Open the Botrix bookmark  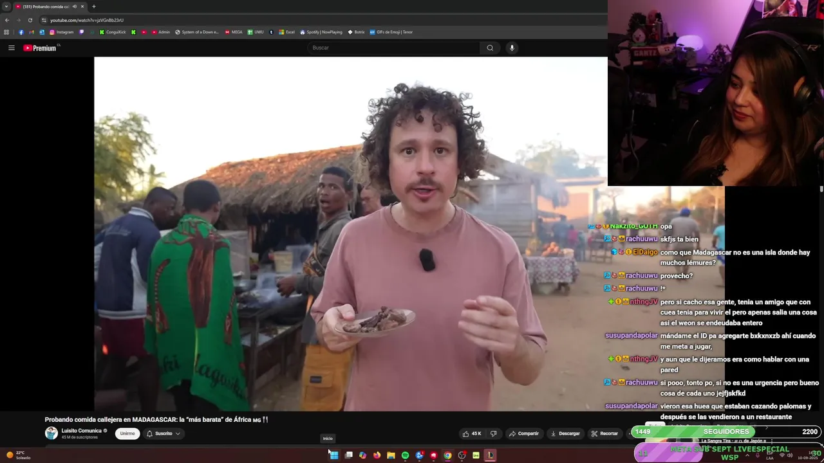click(x=356, y=32)
